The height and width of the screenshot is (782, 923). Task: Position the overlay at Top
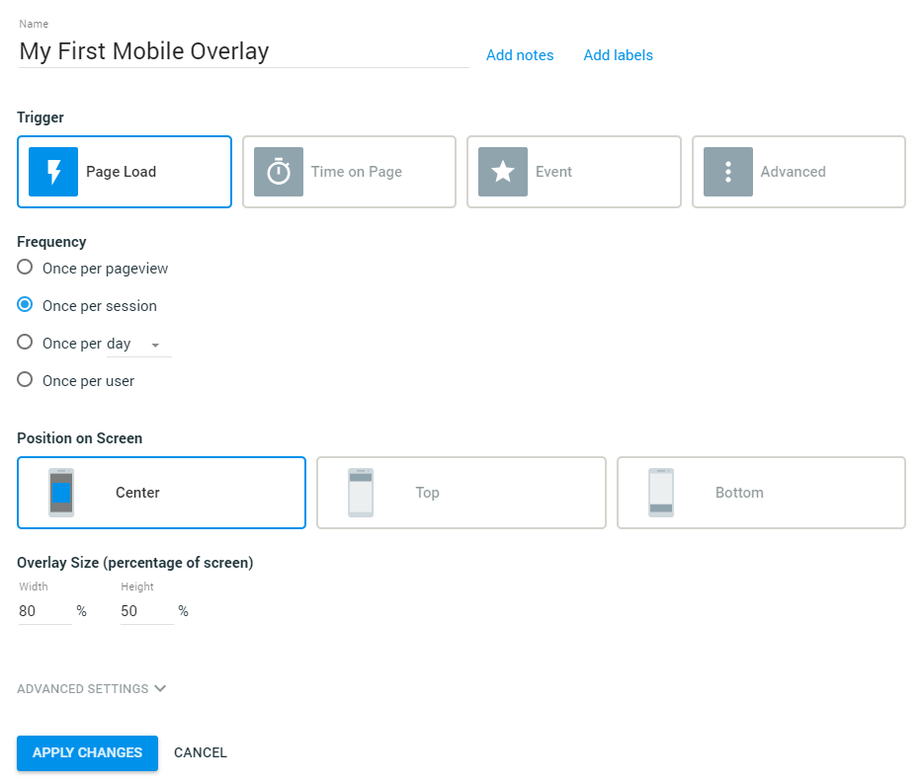click(x=461, y=493)
